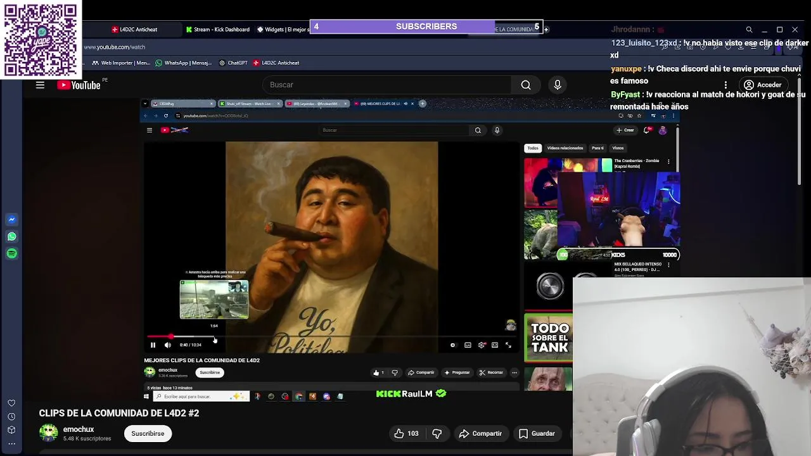The height and width of the screenshot is (456, 811).
Task: Pause the inner video playback
Action: coord(153,345)
